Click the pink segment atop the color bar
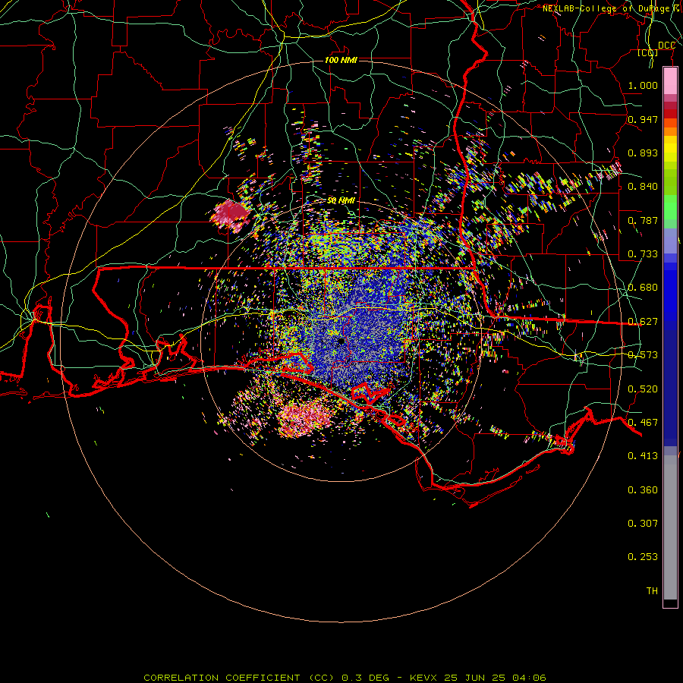This screenshot has width=683, height=683. (x=670, y=81)
